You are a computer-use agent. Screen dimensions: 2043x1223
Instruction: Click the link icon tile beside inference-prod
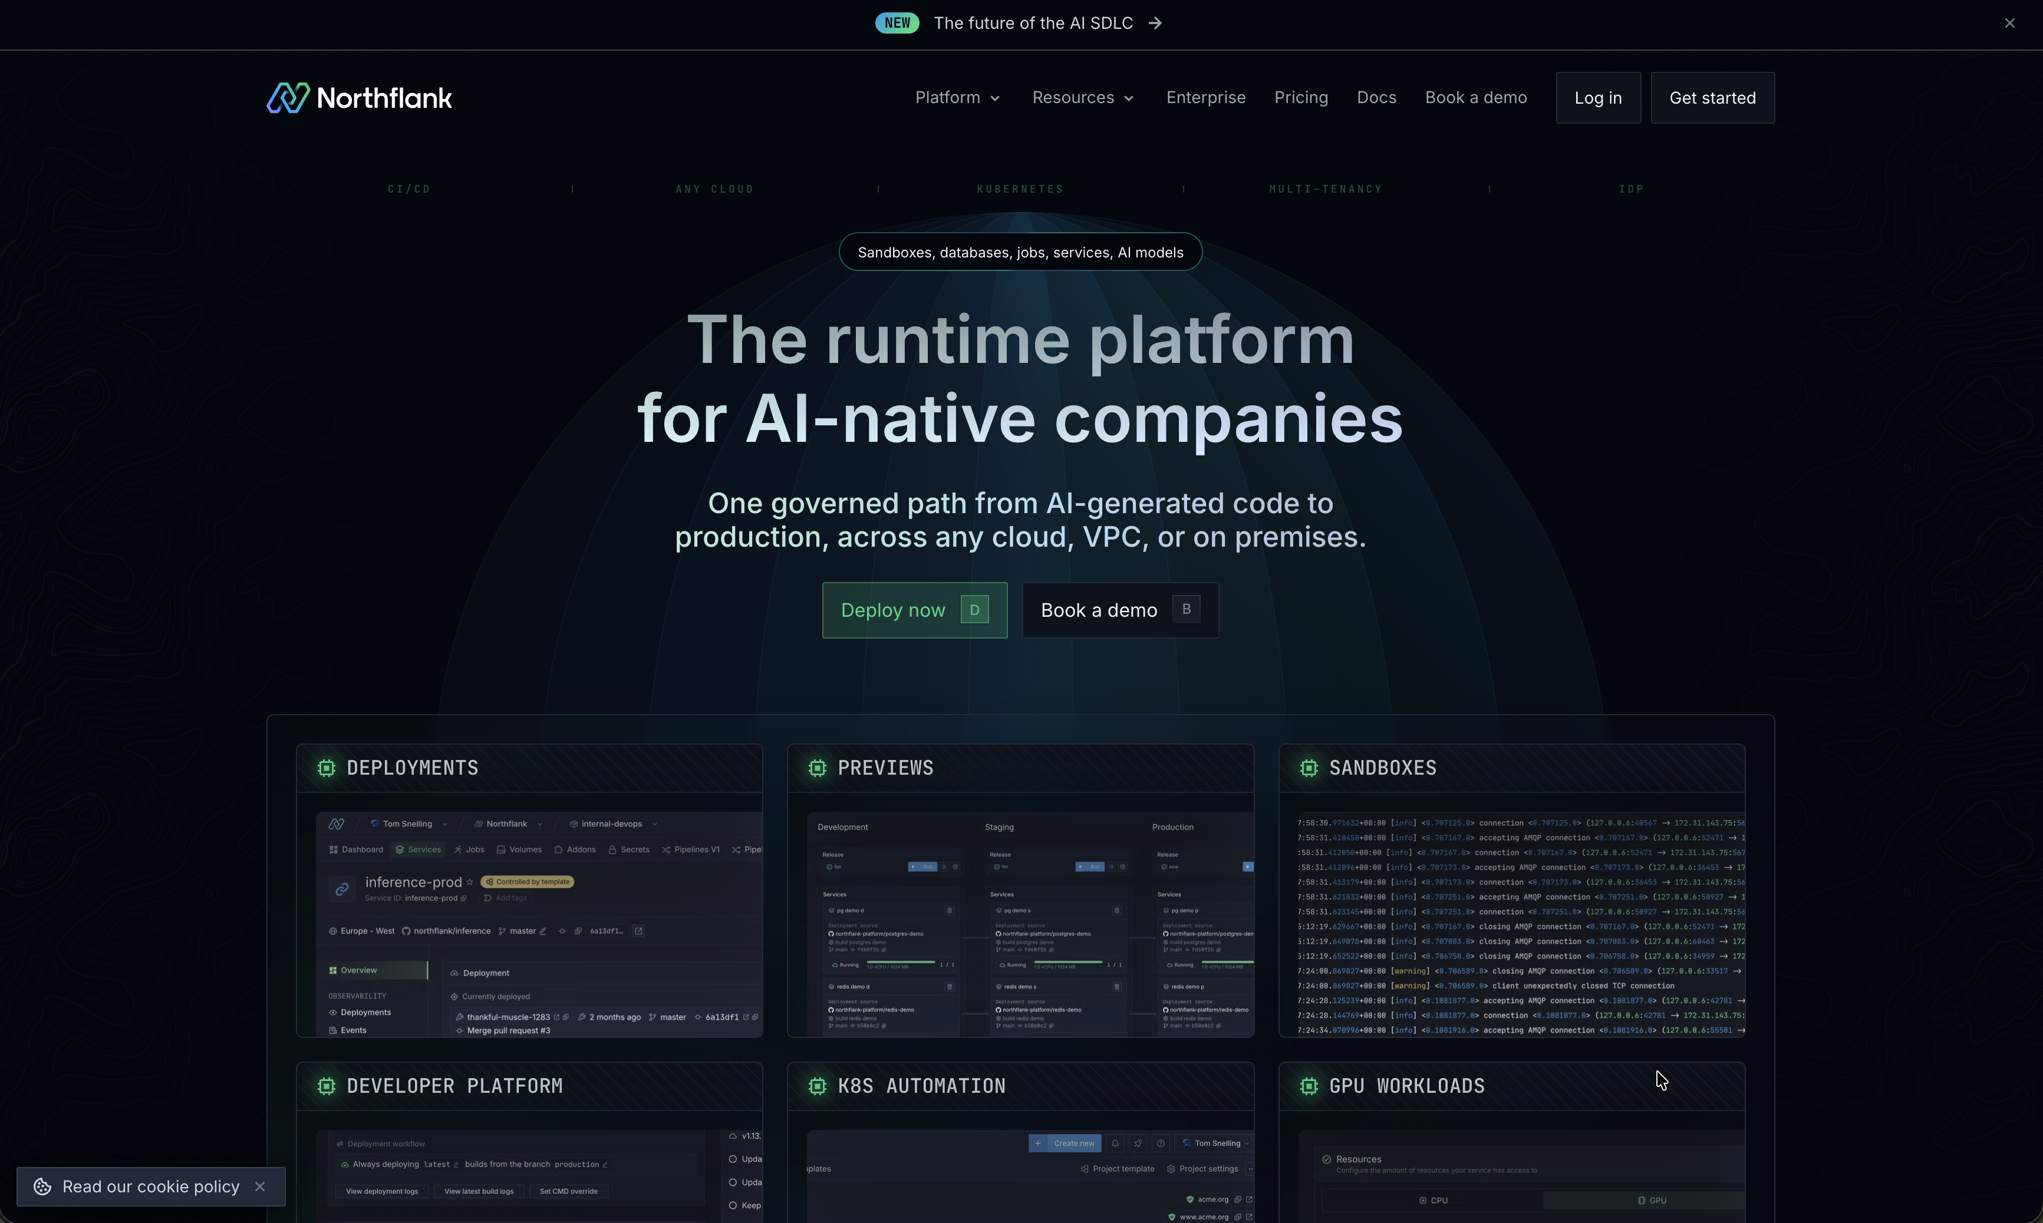click(x=341, y=889)
